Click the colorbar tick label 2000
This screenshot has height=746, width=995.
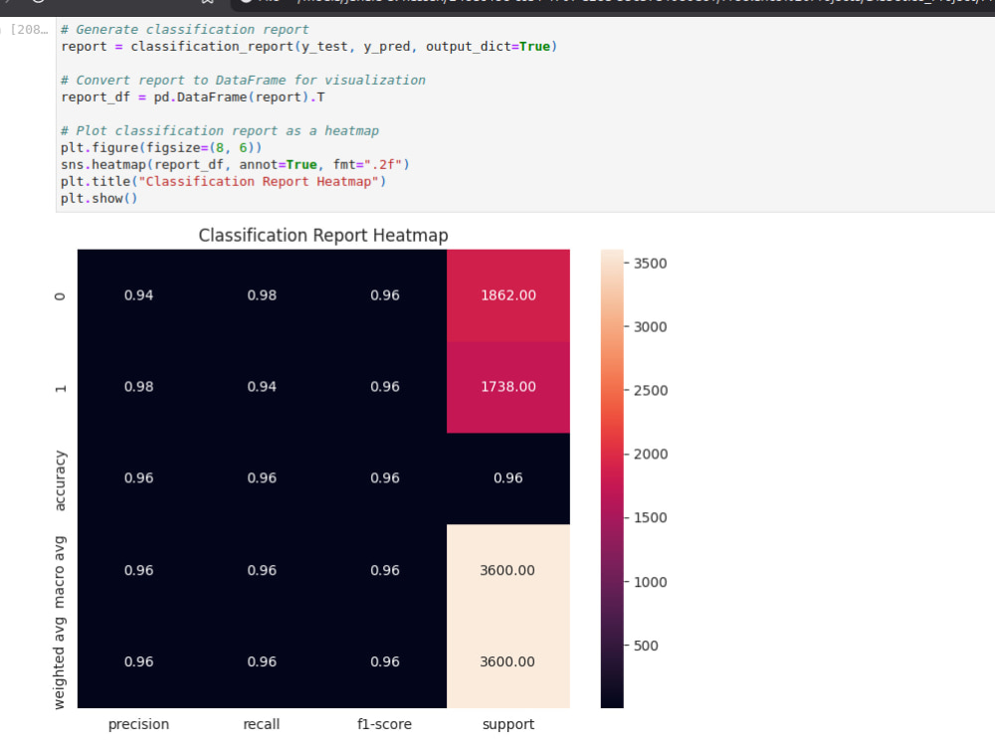(x=651, y=455)
